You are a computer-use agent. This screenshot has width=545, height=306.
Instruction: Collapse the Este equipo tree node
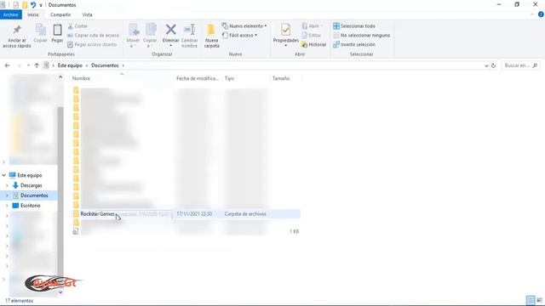click(x=3, y=175)
